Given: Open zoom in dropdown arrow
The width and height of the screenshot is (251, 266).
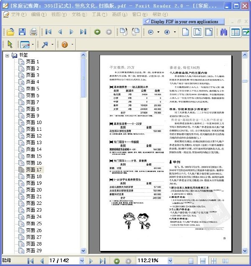Looking at the screenshot, I should point(175,32).
